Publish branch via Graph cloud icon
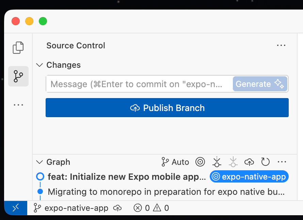303x220 pixels. (x=249, y=162)
